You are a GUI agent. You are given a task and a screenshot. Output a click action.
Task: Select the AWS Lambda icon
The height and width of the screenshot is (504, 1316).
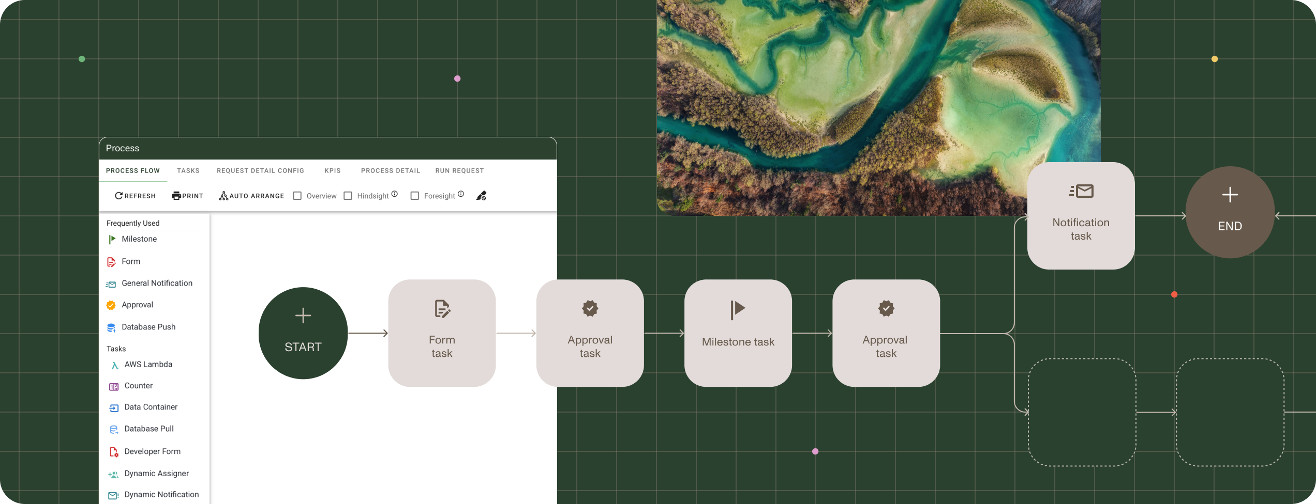point(114,365)
